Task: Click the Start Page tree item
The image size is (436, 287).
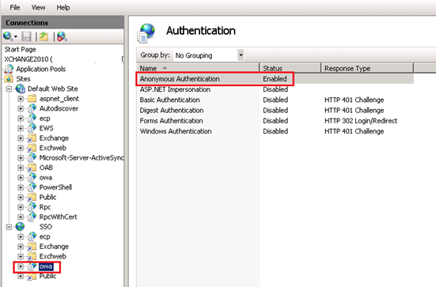Action: pos(20,50)
